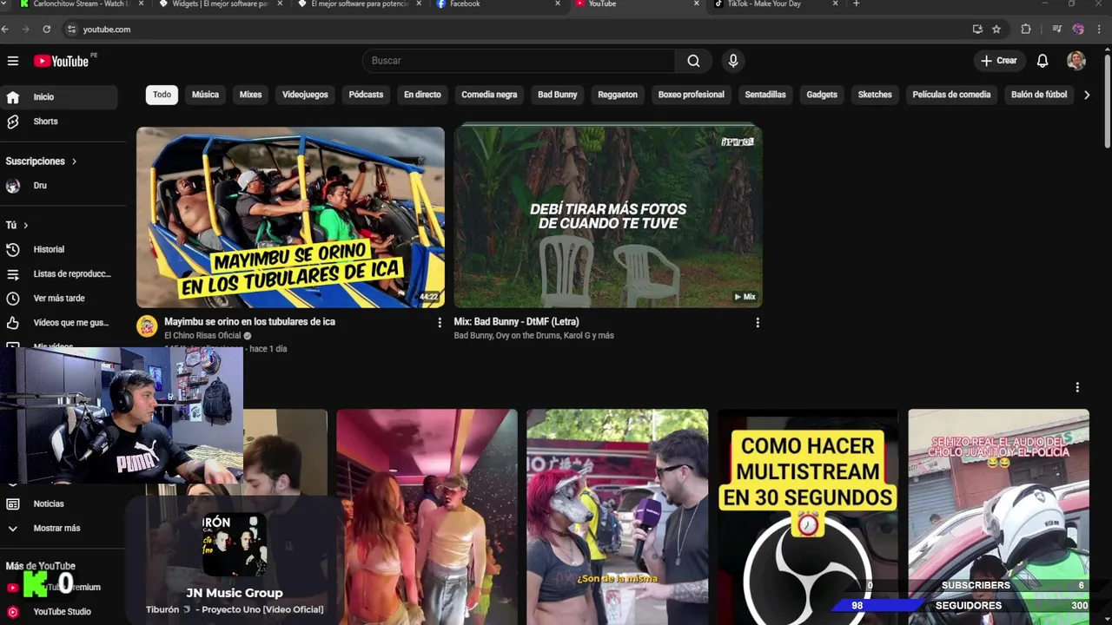Open the account avatar menu
The image size is (1112, 625).
[1076, 61]
